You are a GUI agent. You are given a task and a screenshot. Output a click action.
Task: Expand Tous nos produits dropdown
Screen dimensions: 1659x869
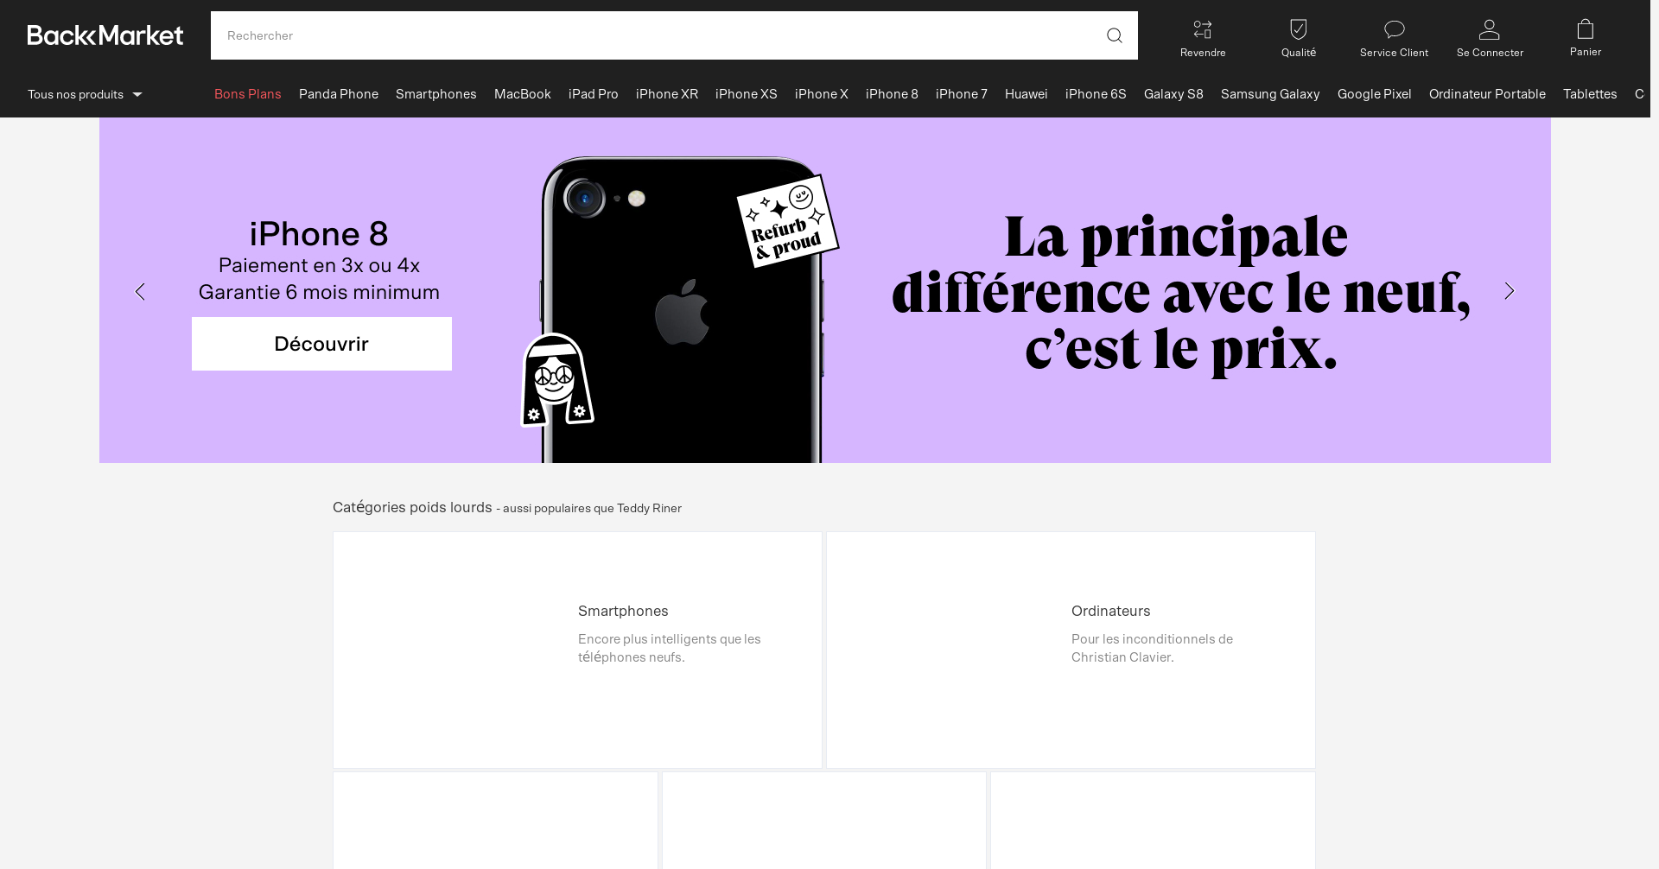click(85, 94)
